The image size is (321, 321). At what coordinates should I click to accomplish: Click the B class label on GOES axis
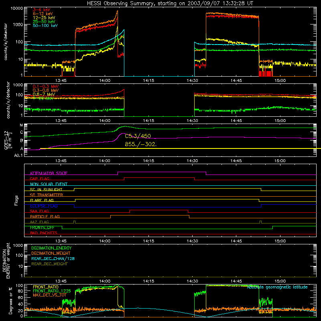22,141
